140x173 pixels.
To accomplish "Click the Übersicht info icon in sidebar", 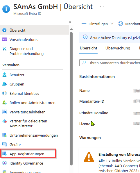I will pyautogui.click(x=4, y=30).
